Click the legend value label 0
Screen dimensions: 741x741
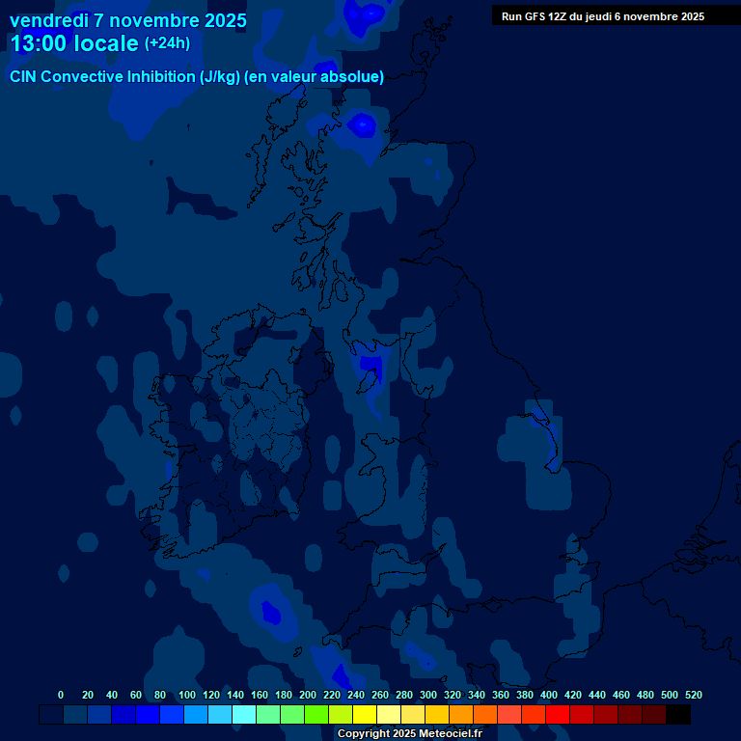[x=61, y=695]
